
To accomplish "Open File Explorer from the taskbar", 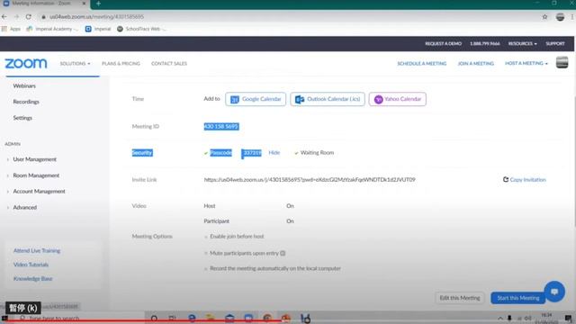I will (x=210, y=318).
